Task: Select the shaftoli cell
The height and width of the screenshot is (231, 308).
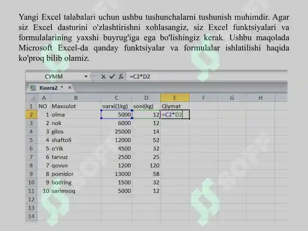Action: click(76, 140)
